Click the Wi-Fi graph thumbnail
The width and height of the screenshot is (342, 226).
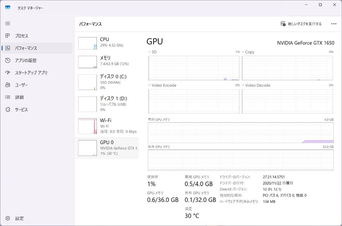(x=87, y=126)
